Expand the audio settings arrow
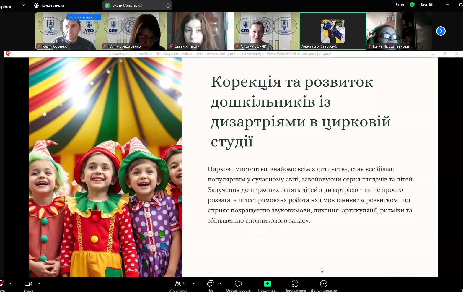The height and width of the screenshot is (292, 463). point(10,284)
